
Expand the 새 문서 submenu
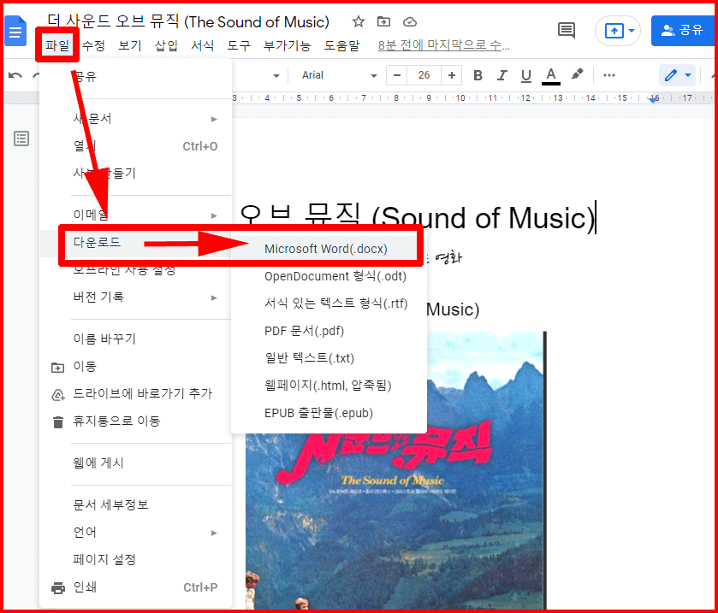click(136, 119)
